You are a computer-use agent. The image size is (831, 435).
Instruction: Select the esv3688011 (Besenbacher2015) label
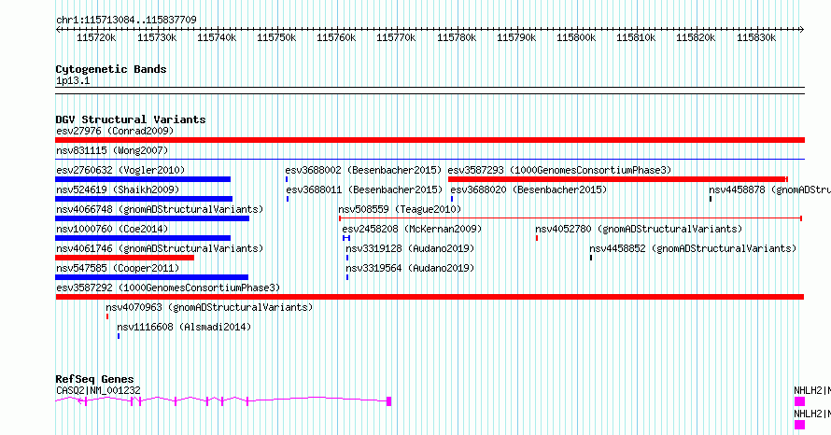[x=365, y=189]
